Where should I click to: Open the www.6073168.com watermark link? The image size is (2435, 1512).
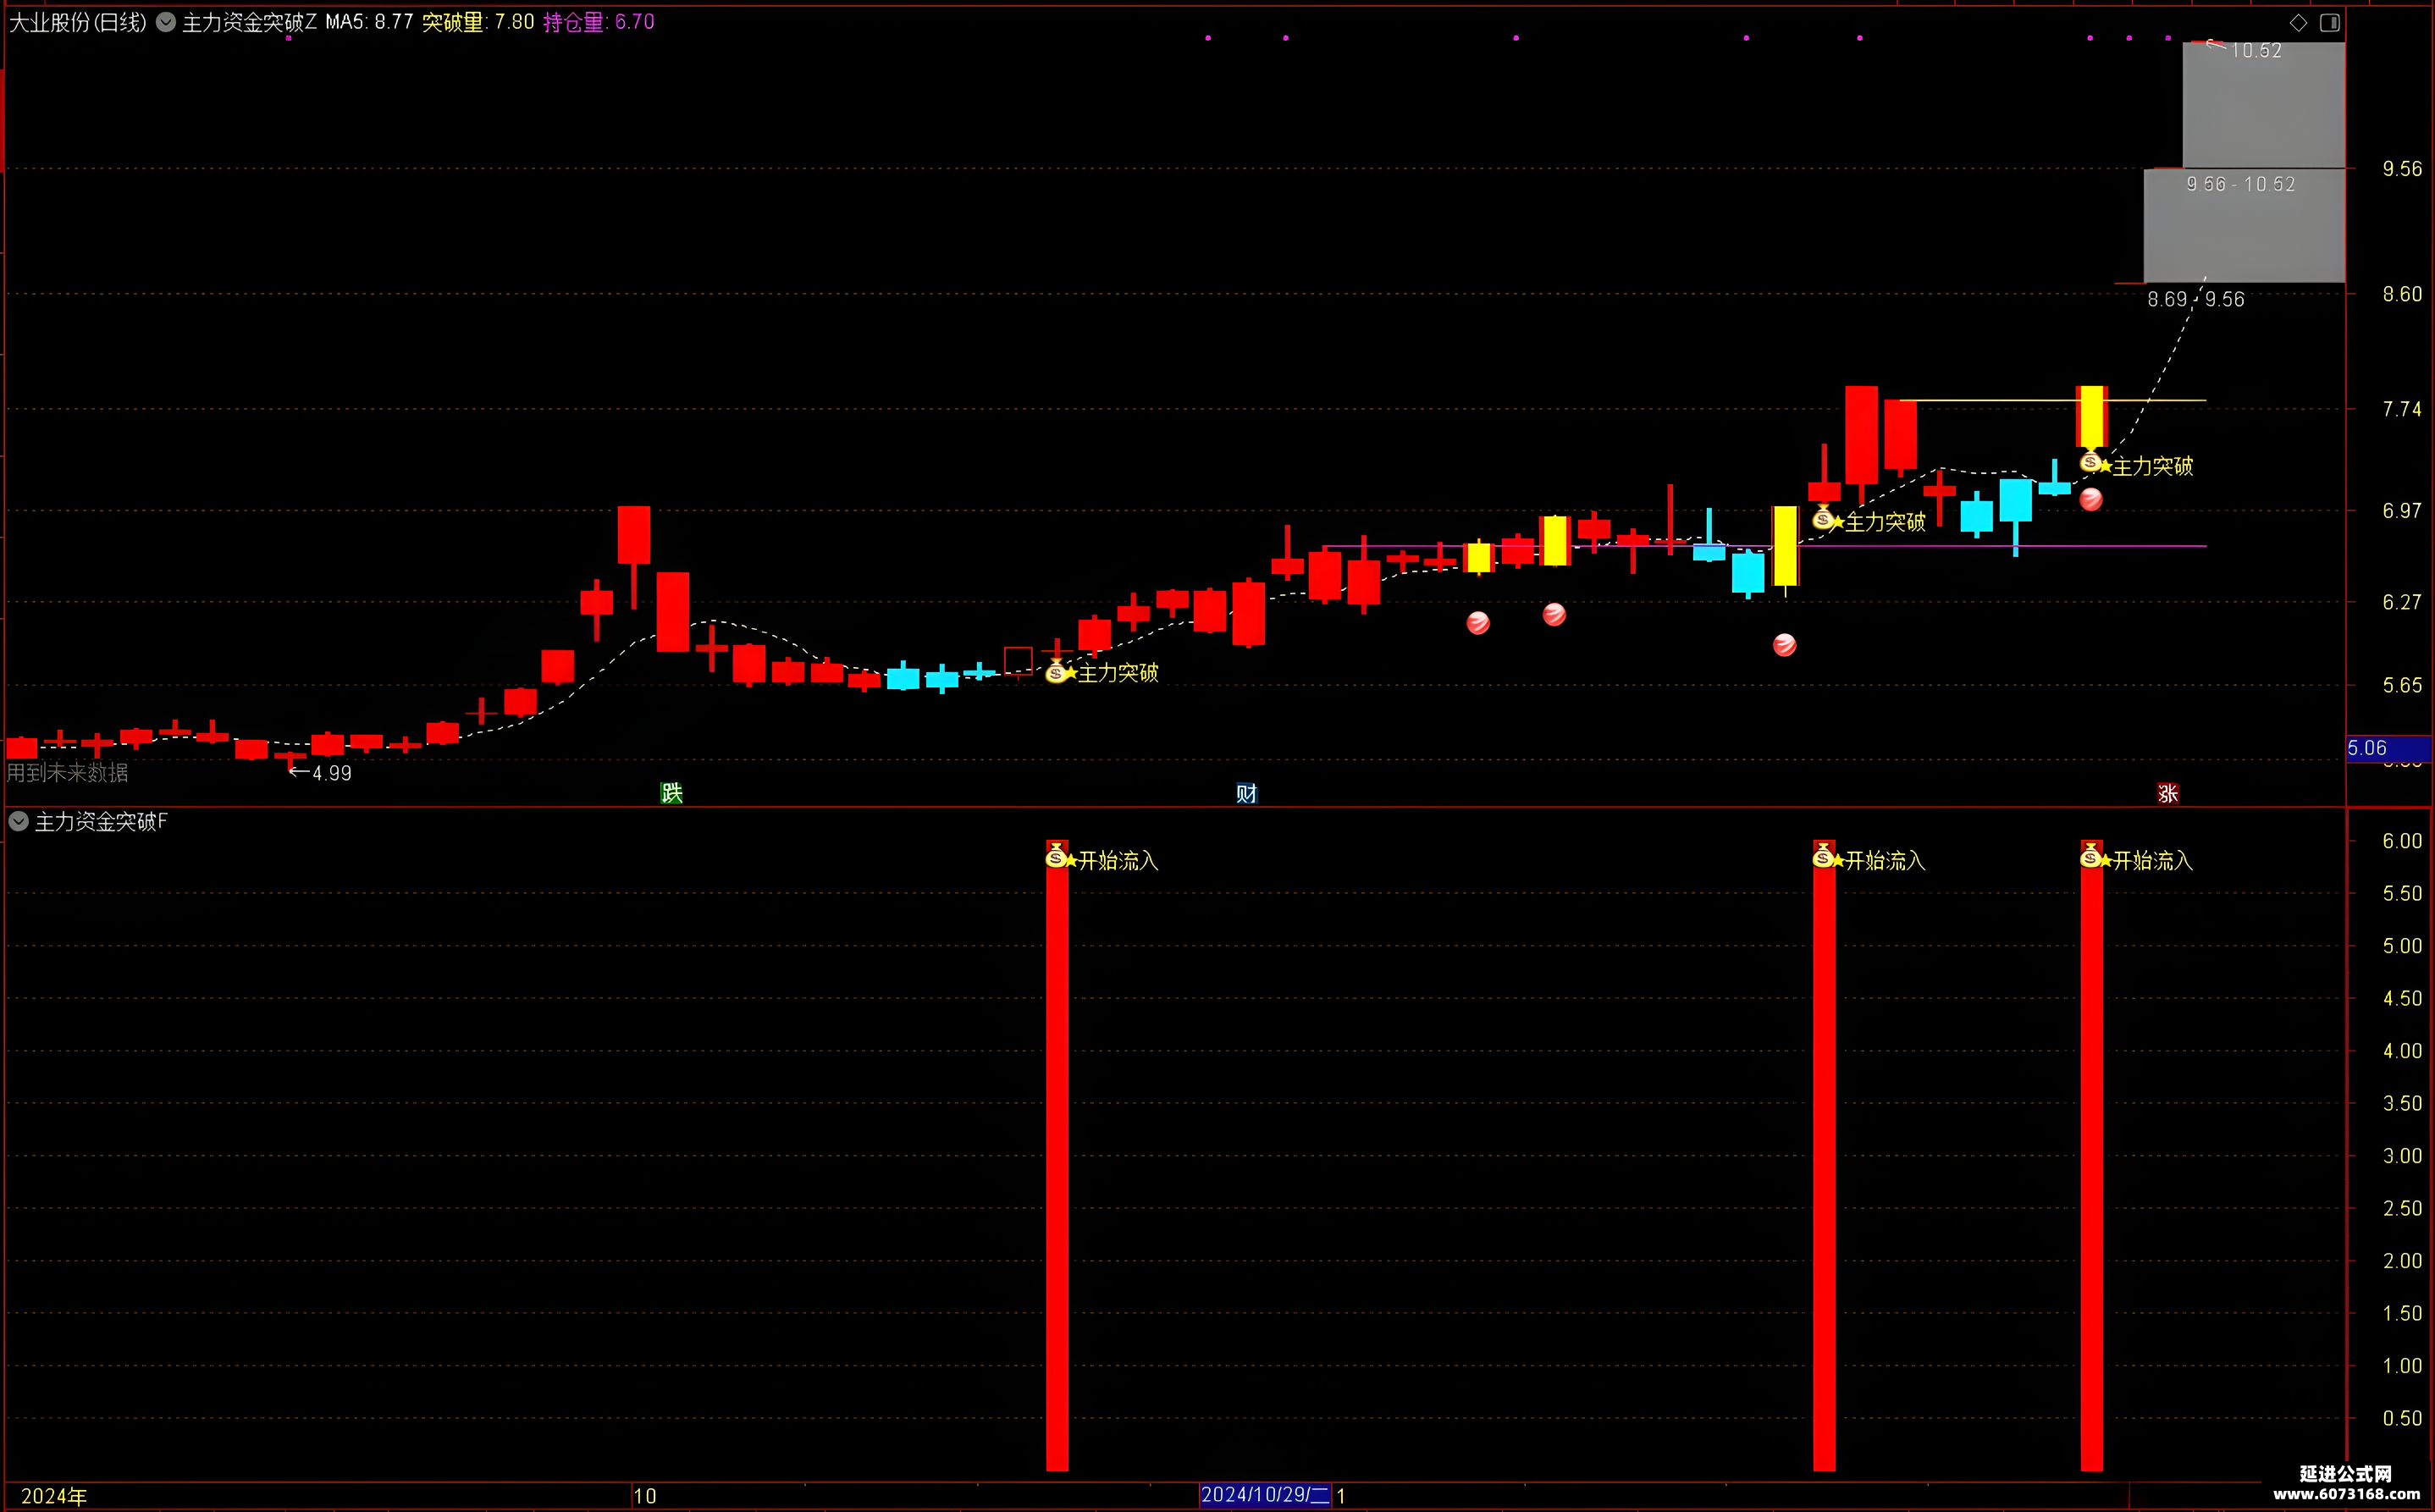(x=2346, y=1494)
